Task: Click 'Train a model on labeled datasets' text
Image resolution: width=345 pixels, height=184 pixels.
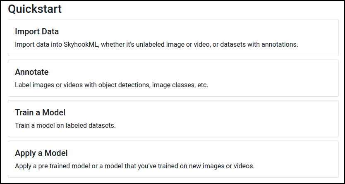Action: (65, 126)
